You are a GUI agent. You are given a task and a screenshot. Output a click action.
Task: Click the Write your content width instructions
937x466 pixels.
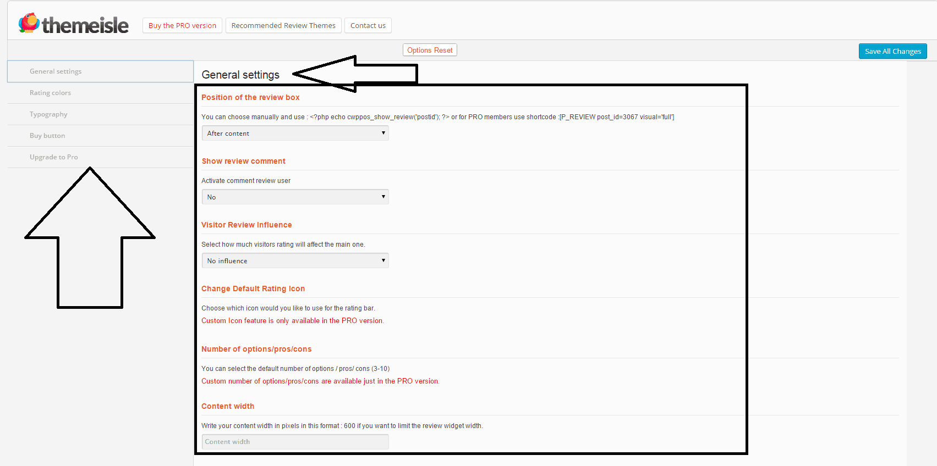(342, 426)
